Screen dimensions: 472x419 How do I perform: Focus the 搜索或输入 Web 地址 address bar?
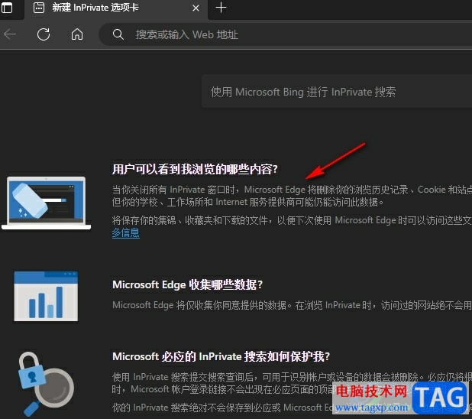click(x=285, y=34)
